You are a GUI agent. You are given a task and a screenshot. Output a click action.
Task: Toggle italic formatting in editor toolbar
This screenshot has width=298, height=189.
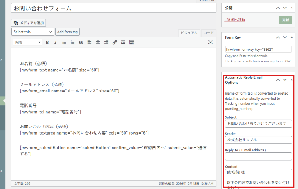point(56,42)
